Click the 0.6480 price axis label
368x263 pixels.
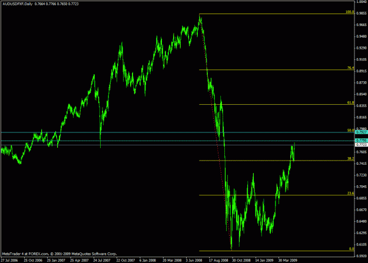coord(362,221)
